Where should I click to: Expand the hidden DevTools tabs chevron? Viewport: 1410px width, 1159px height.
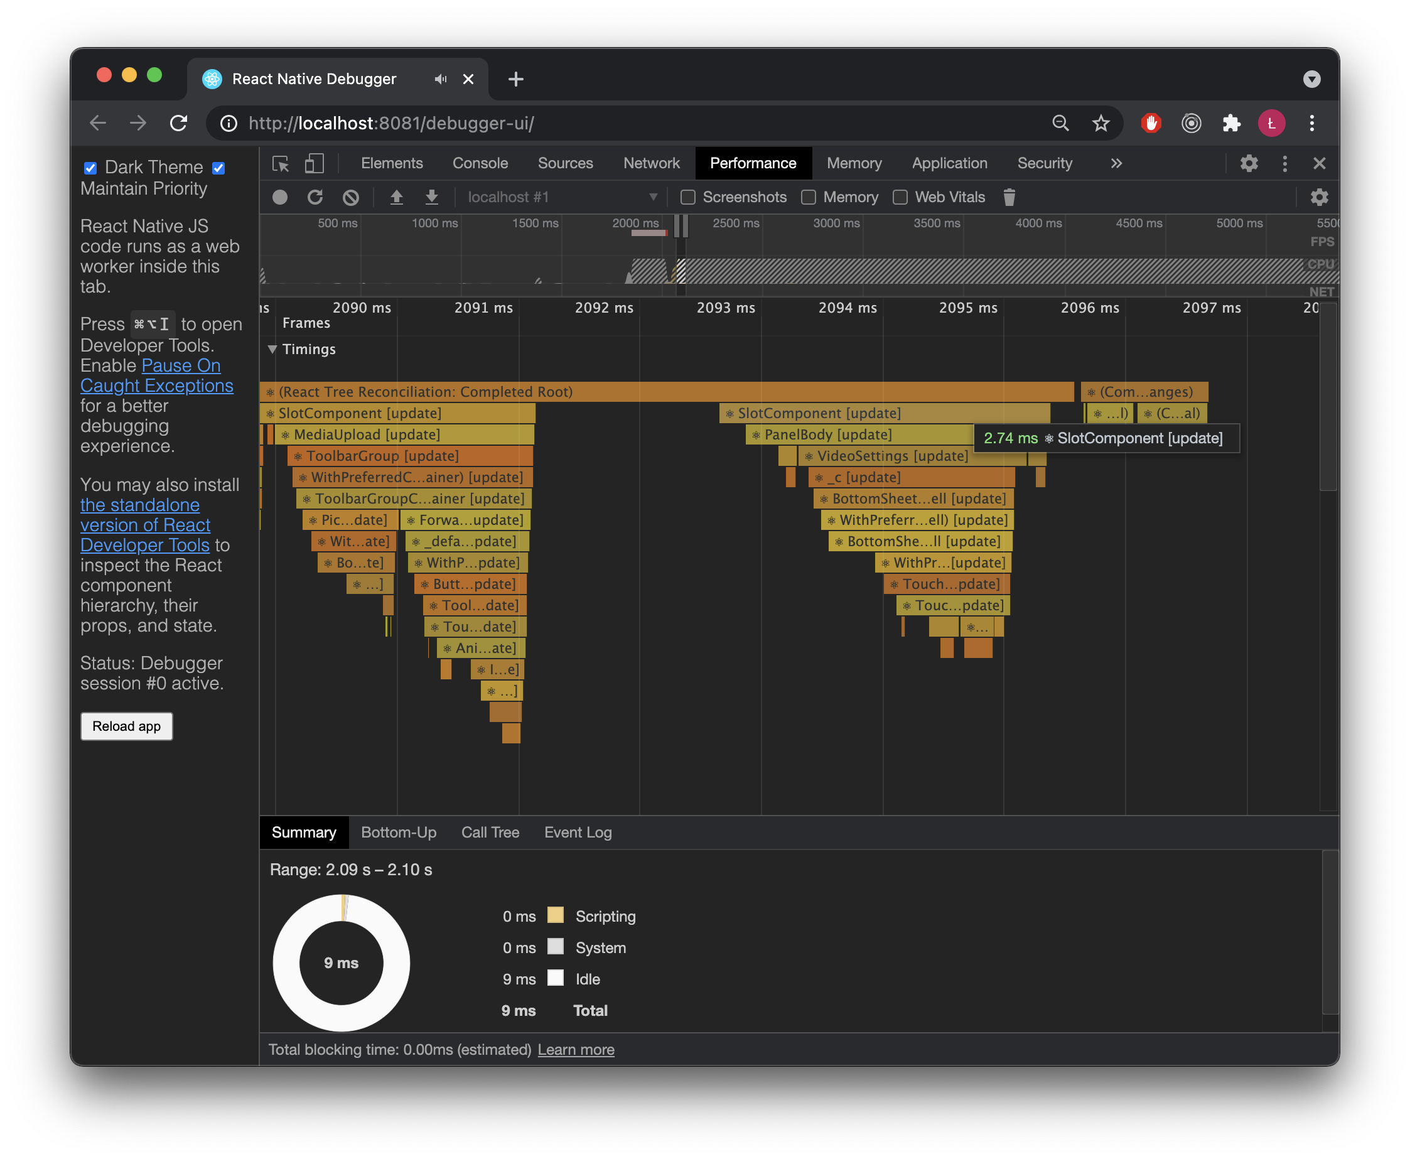tap(1116, 164)
